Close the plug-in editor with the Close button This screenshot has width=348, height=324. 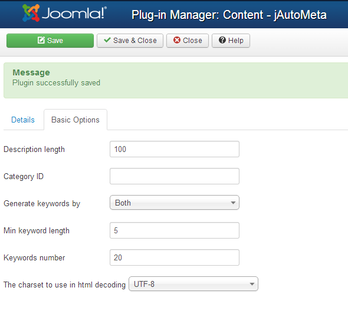pos(188,41)
